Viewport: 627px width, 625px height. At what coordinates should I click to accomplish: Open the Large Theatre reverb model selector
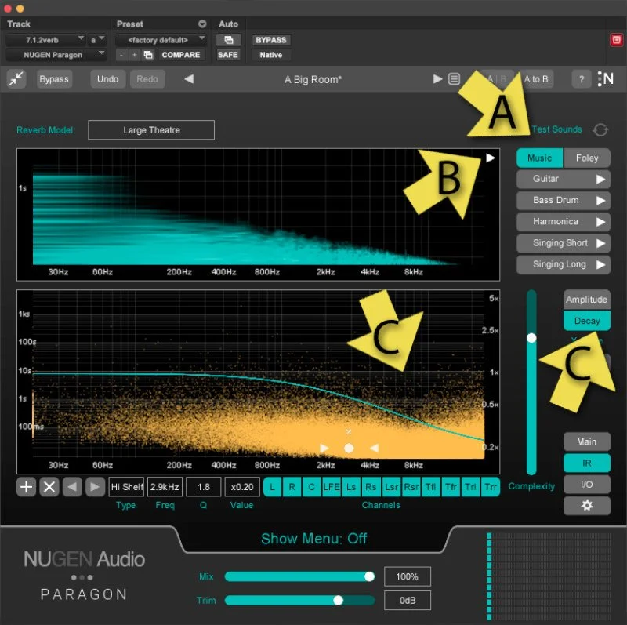(x=151, y=130)
